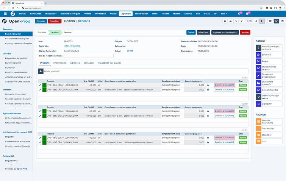
Task: Click the red Annuler button
Action: pos(245,33)
